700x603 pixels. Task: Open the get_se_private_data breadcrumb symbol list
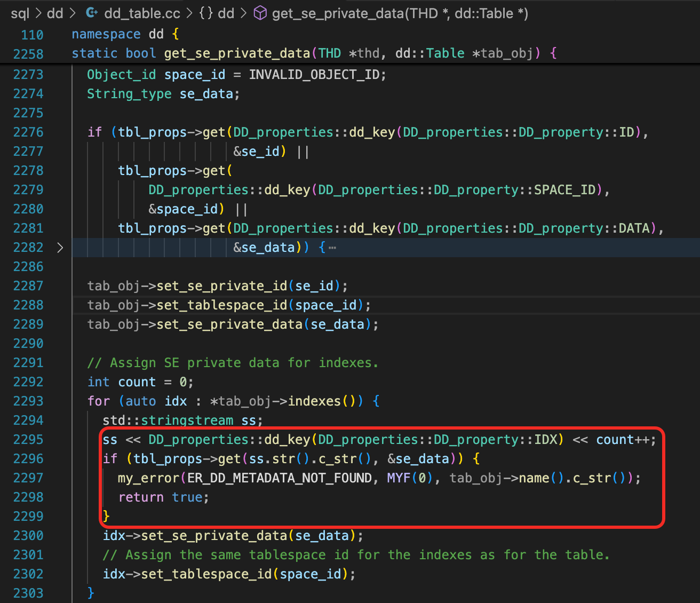pyautogui.click(x=400, y=13)
